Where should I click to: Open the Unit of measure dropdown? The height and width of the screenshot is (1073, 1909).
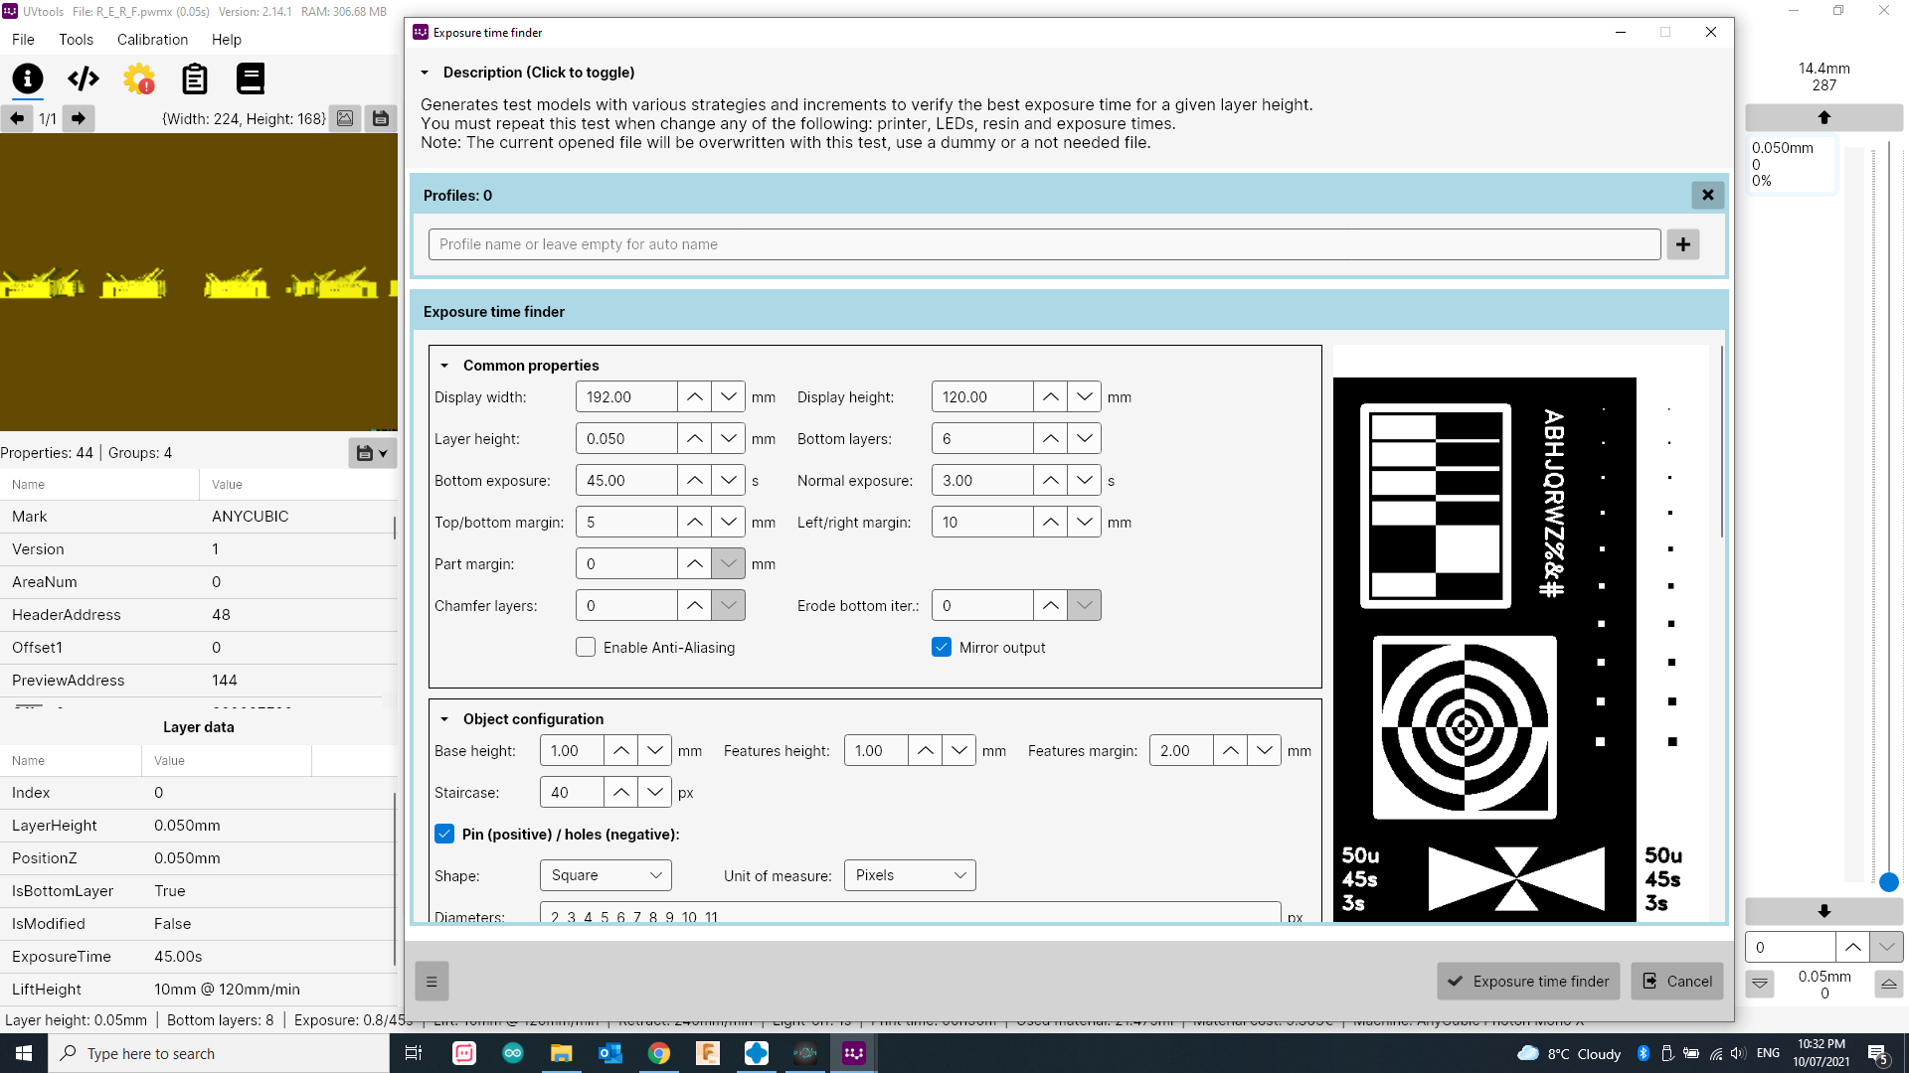point(909,875)
